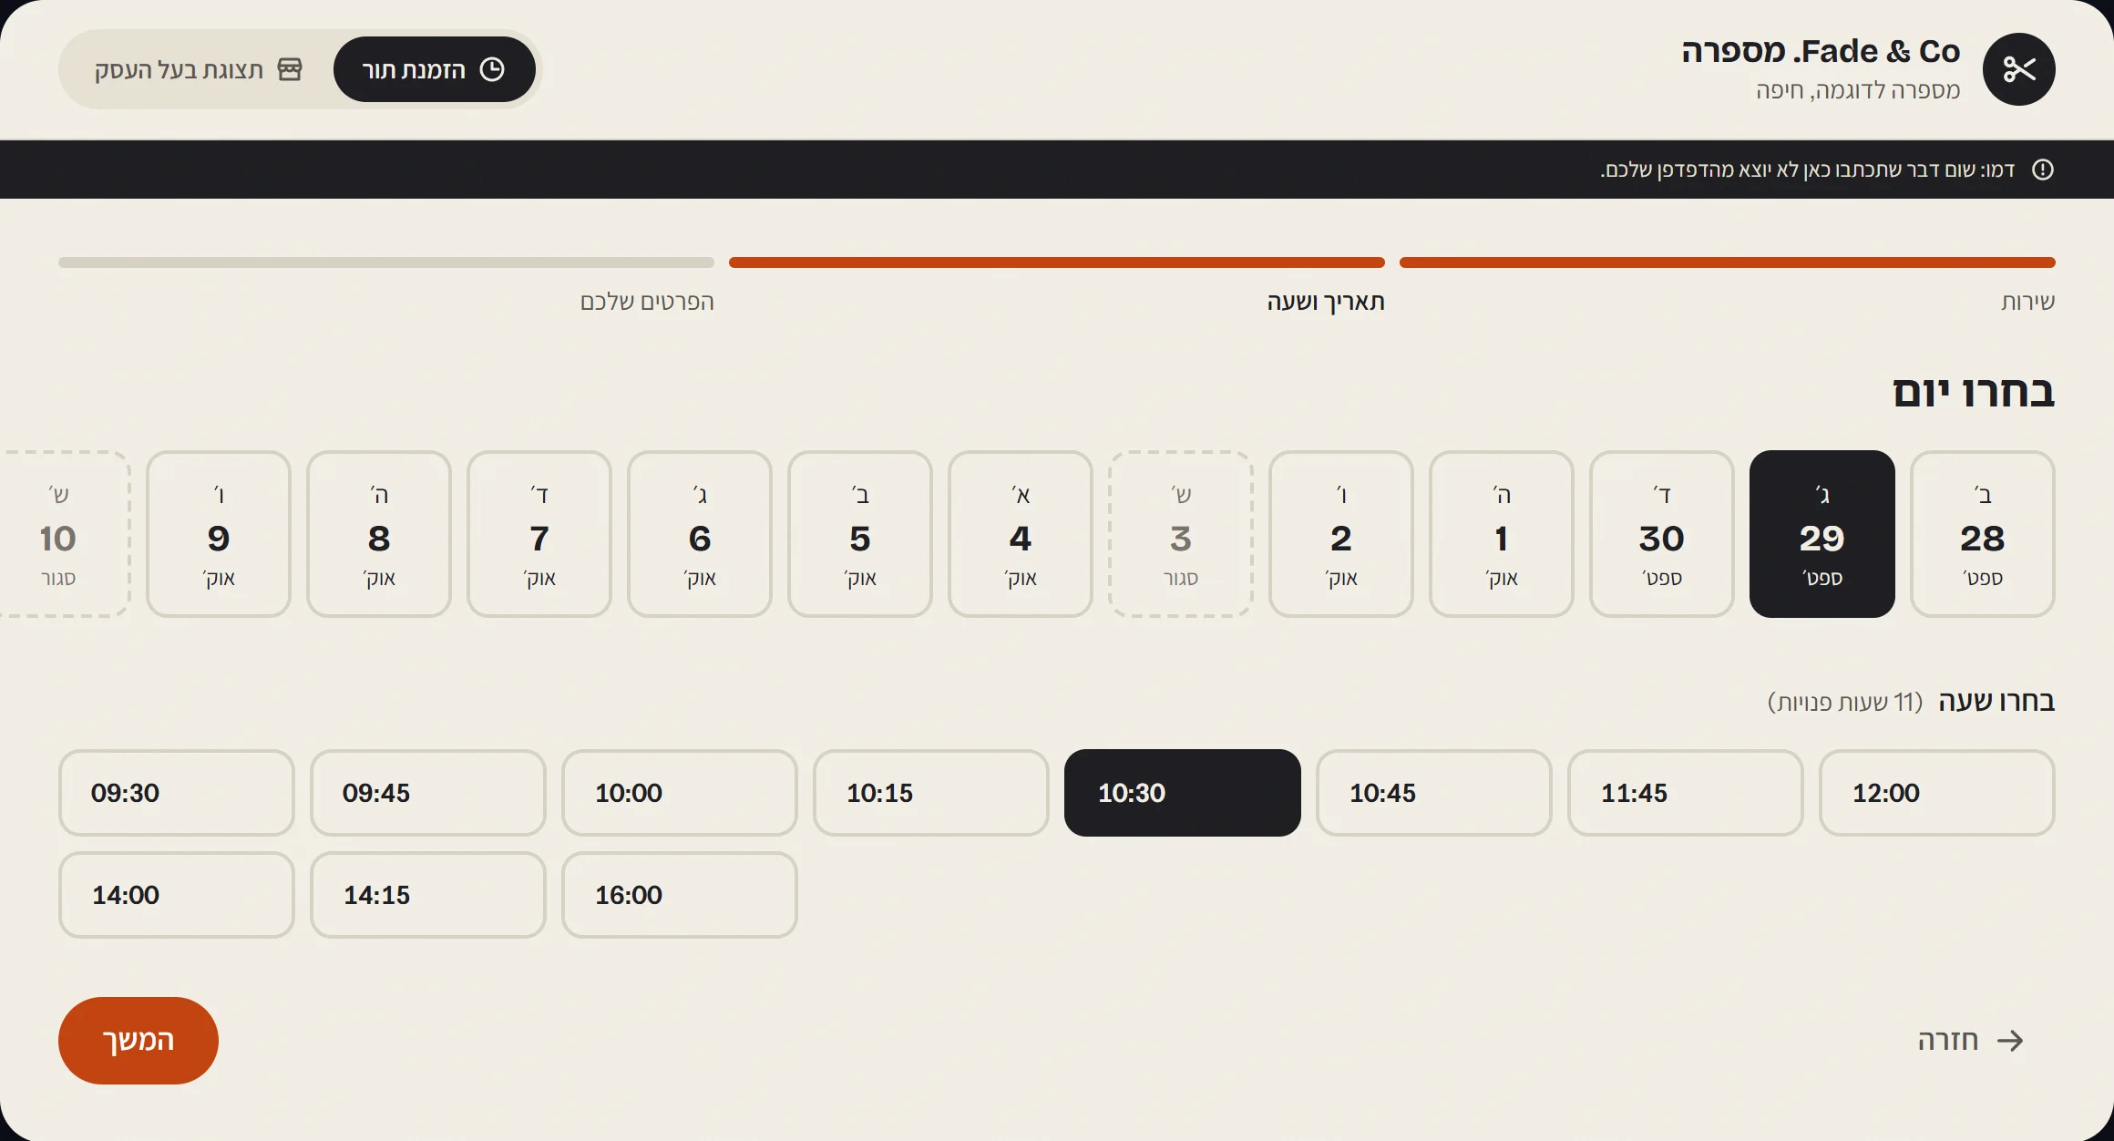
Task: Click the storefront icon beside תצוגת בעל העסק
Action: [x=290, y=69]
